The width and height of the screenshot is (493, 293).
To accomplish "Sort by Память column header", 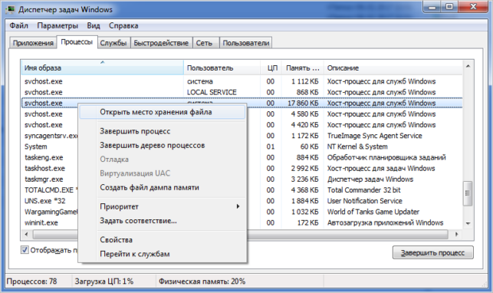I will click(x=302, y=68).
